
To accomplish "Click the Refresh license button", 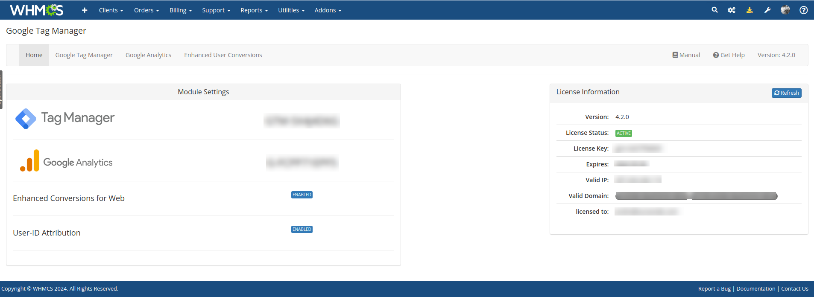I will pyautogui.click(x=787, y=93).
